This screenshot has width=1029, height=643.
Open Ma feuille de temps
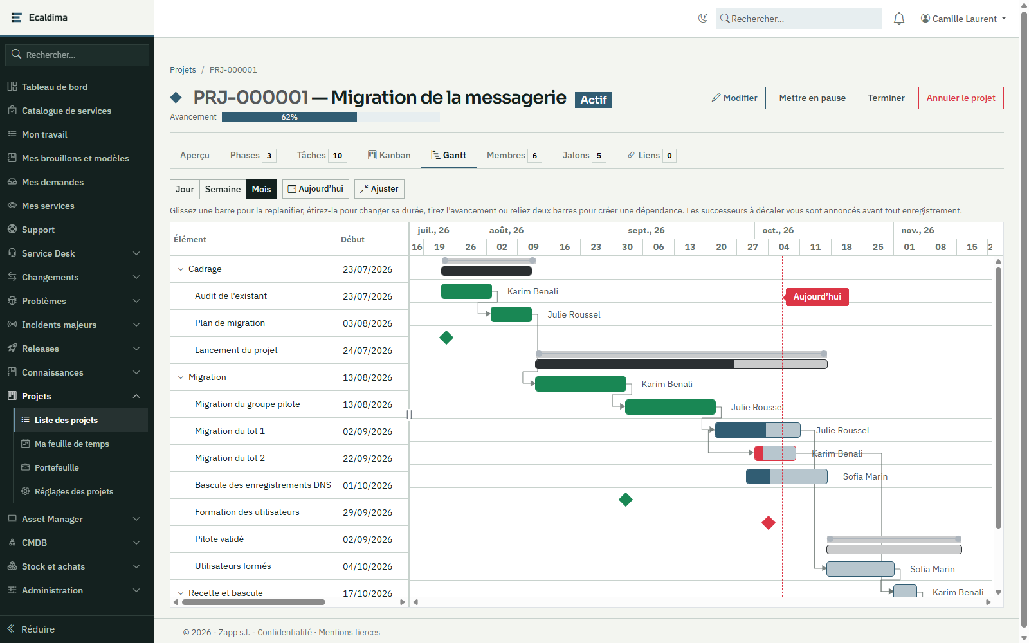pyautogui.click(x=81, y=444)
